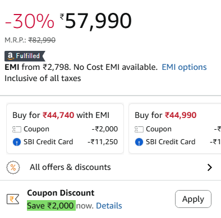Expand All offers & discounts chevron arrow
The width and height of the screenshot is (221, 218).
210,167
